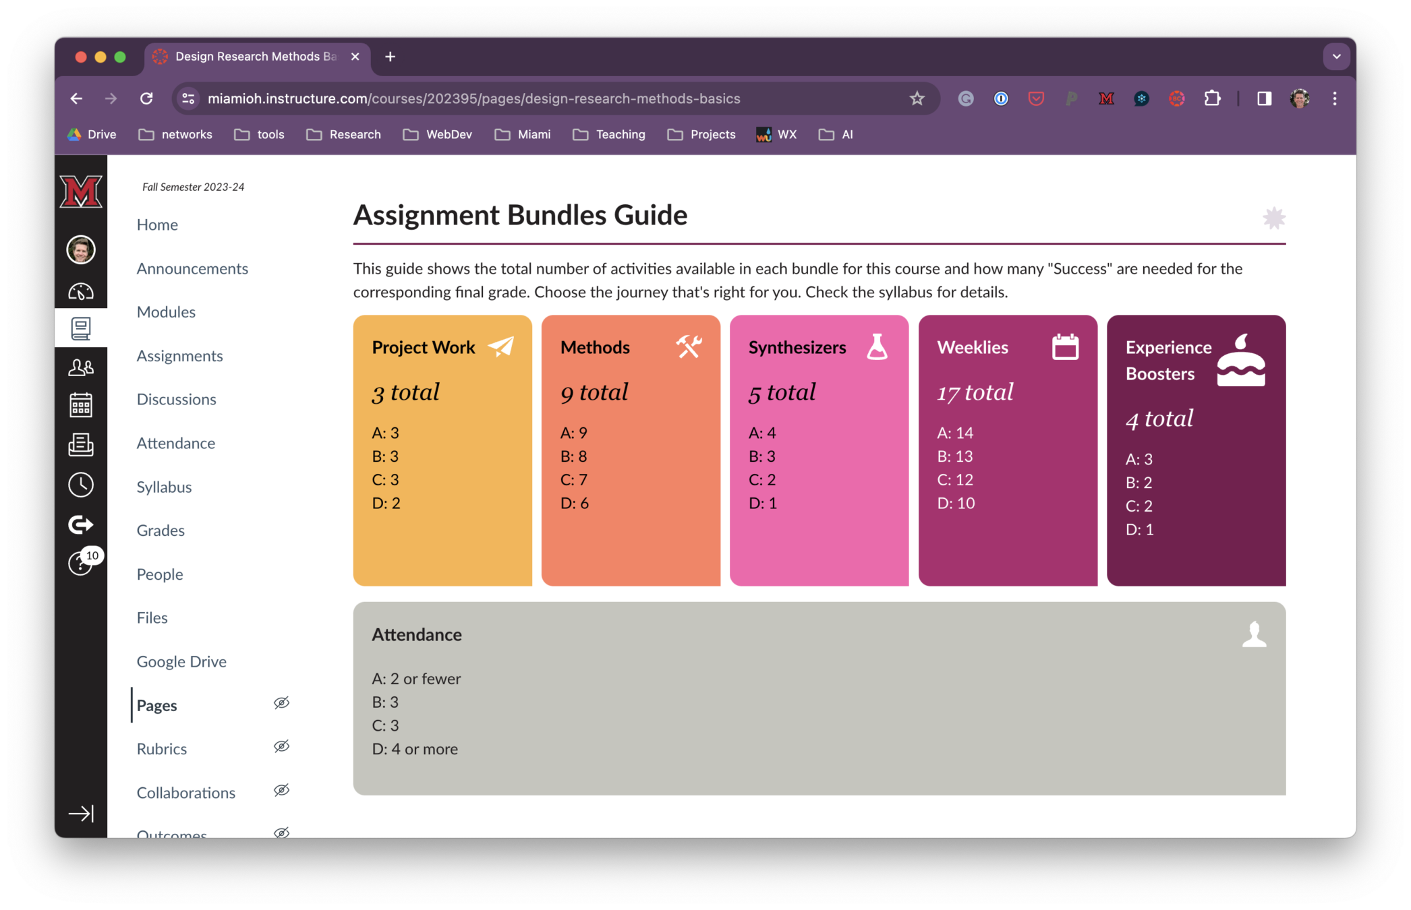Open the Assignments course link
Viewport: 1411px width, 910px height.
tap(179, 356)
